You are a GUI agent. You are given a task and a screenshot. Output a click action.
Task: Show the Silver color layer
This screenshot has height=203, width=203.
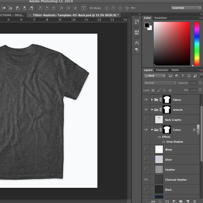tap(146, 159)
